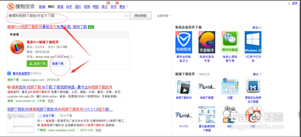Click the 维棠FLV app icon in the result card

tap(17, 47)
